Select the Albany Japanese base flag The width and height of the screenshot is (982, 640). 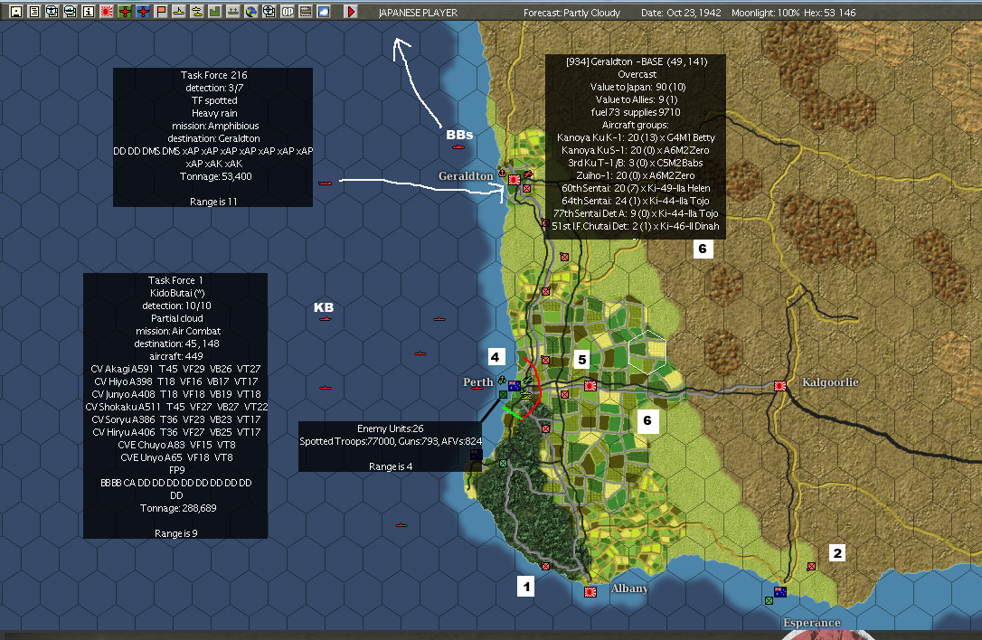(x=590, y=592)
